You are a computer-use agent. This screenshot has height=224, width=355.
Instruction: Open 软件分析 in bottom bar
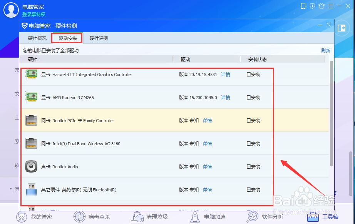coord(265,217)
